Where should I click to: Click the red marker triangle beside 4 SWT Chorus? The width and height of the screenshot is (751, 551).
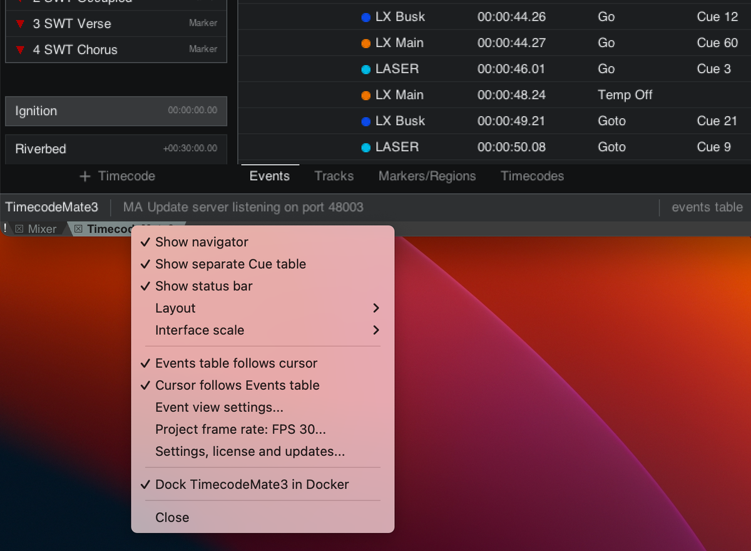pos(20,50)
